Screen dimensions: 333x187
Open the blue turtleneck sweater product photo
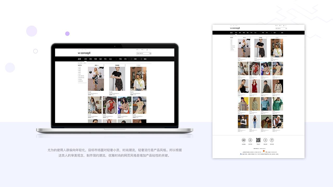click(x=266, y=104)
